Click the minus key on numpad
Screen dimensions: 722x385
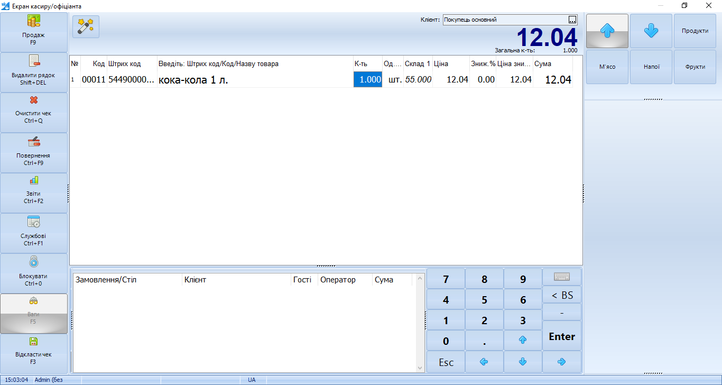point(562,312)
